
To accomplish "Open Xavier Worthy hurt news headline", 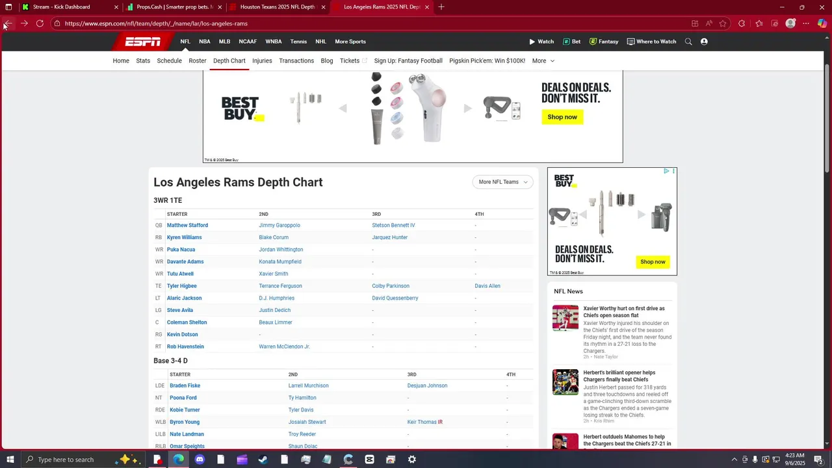I will click(624, 312).
